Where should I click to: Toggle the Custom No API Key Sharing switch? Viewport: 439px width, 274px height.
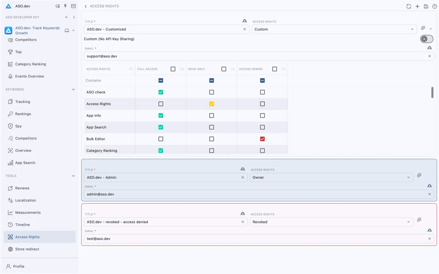coord(426,39)
